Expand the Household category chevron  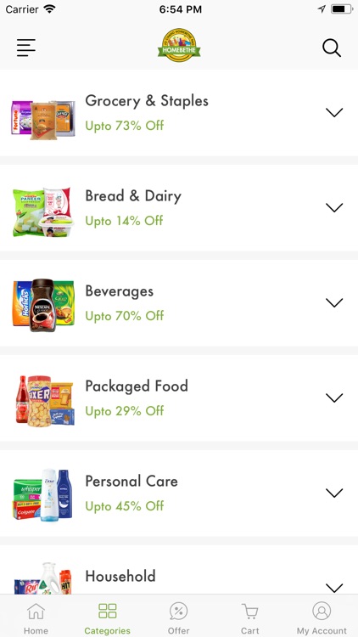click(334, 588)
